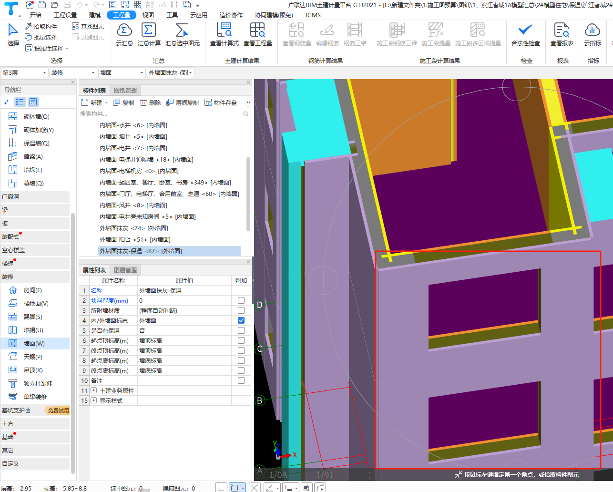Expand 土建业务属性 row
Screen dimensions: 613x492
click(93, 390)
